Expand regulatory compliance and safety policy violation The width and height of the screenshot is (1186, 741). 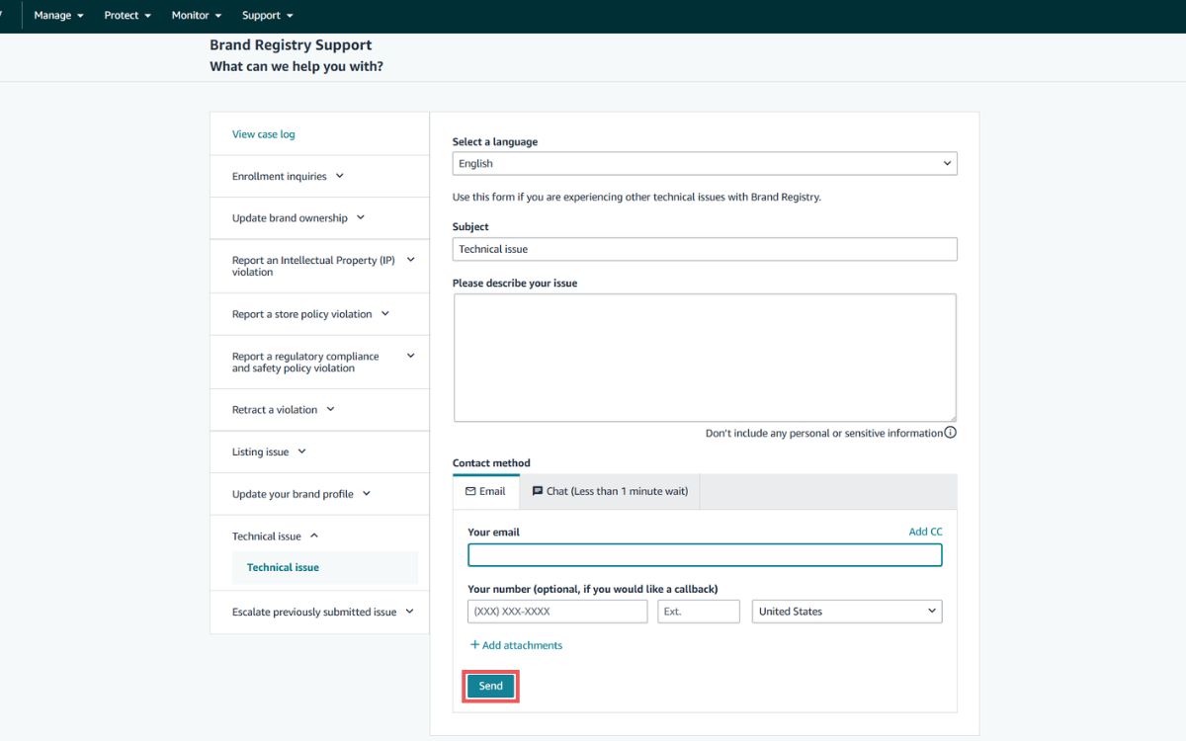tap(319, 362)
